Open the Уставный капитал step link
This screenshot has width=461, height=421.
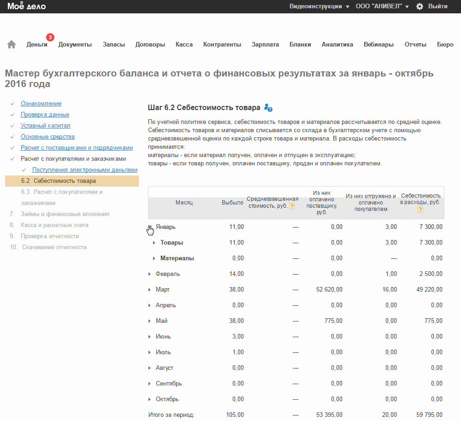[x=45, y=126]
